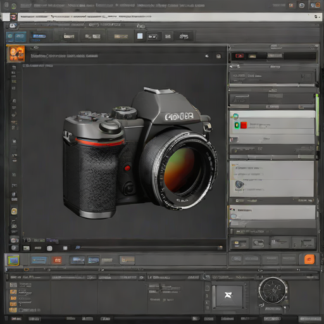Click the orange button beside the viewport toolbar
Viewport: 324px width, 324px height.
[309, 259]
